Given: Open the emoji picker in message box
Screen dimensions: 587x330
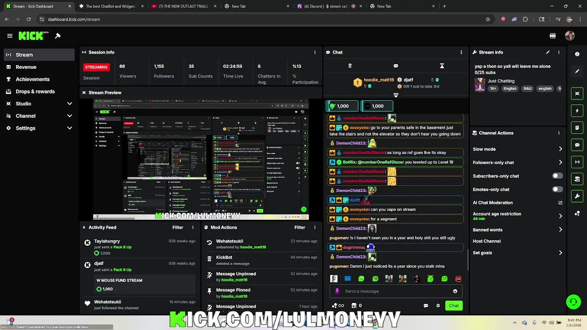Looking at the screenshot, I should pyautogui.click(x=455, y=291).
